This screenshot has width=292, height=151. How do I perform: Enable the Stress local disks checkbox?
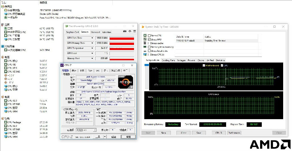[x=149, y=51]
